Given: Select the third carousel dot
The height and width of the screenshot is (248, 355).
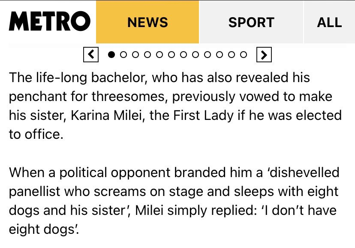Looking at the screenshot, I should tap(135, 55).
